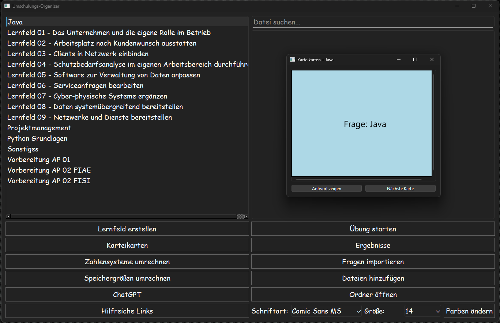The height and width of the screenshot is (323, 500).
Task: Select Lernfeld 07 - Cyber-physische Systeme ergänzen
Action: point(127,96)
